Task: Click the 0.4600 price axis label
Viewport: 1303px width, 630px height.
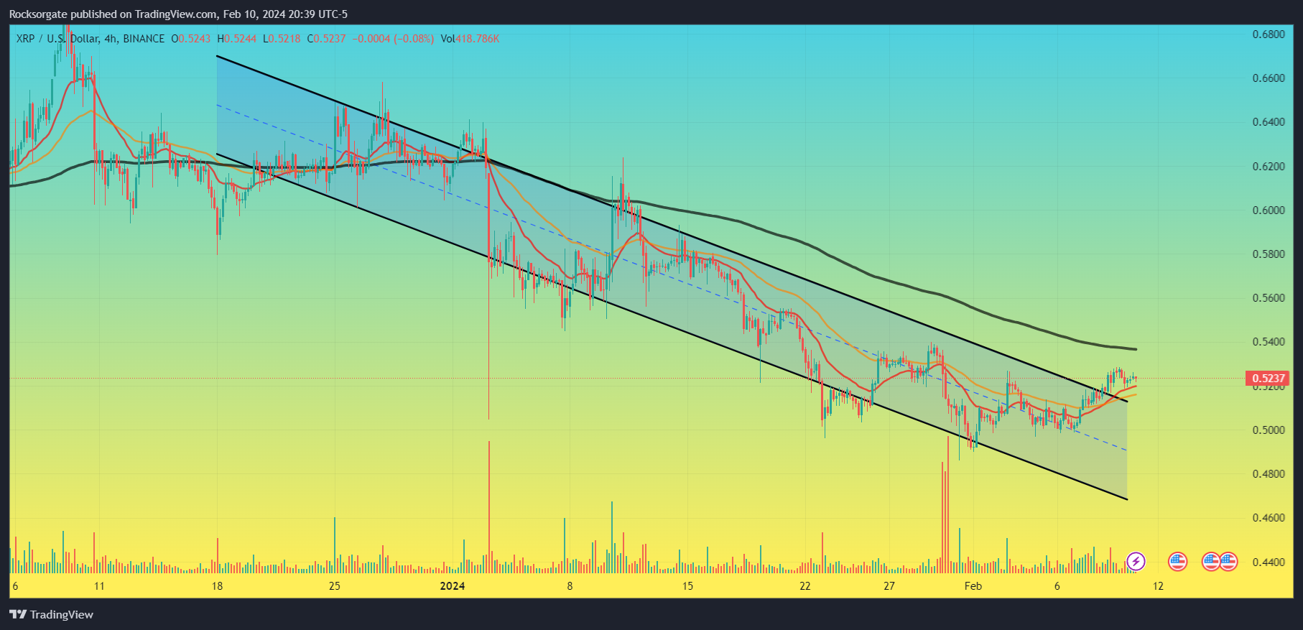Action: click(1269, 518)
